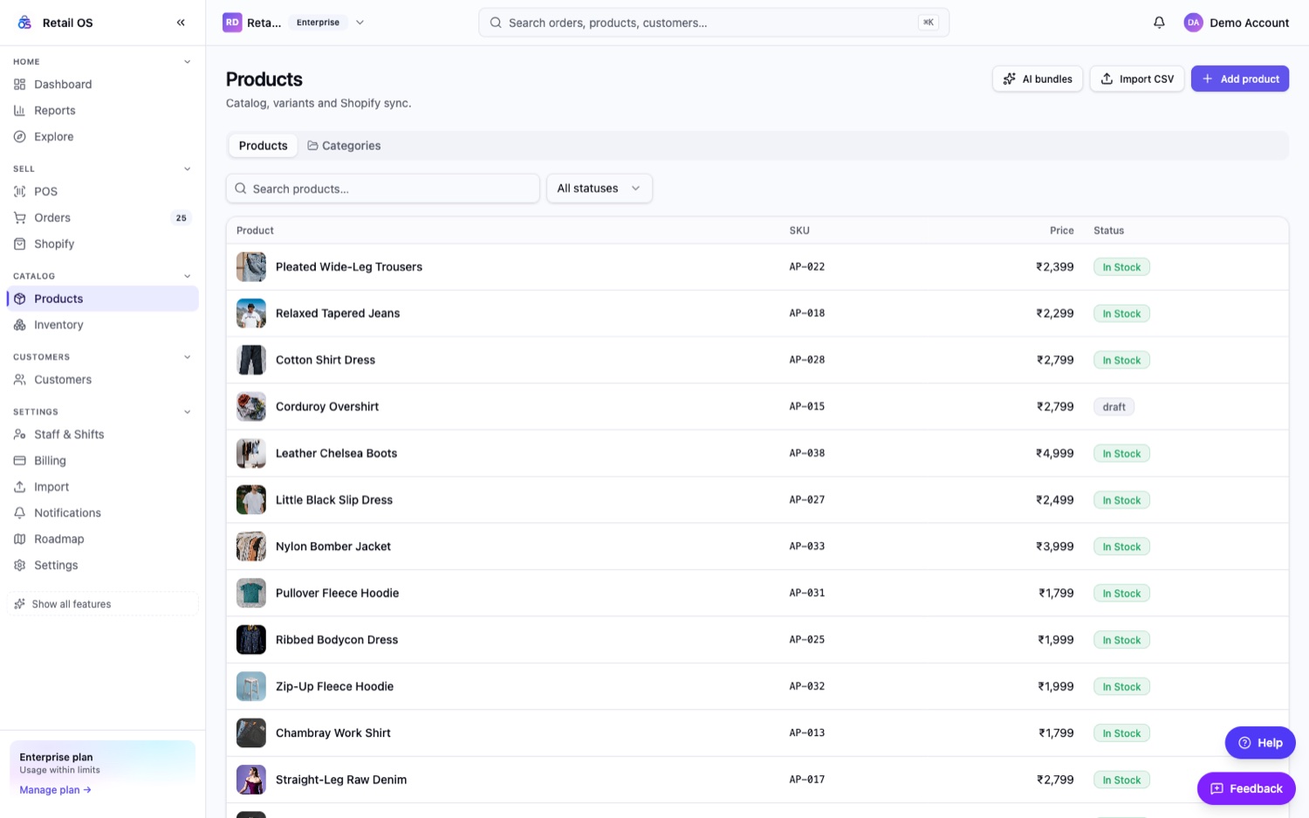1309x818 pixels.
Task: Click the Feedback button
Action: tap(1246, 788)
